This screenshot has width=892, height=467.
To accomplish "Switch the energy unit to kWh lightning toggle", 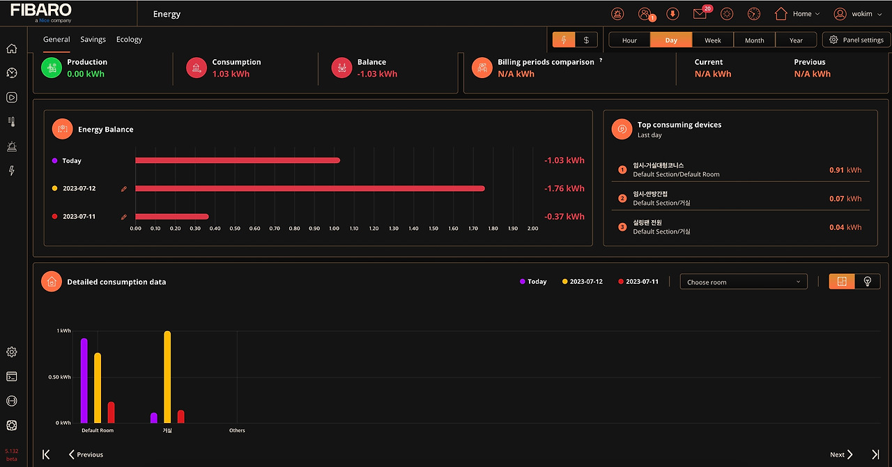I will click(564, 40).
